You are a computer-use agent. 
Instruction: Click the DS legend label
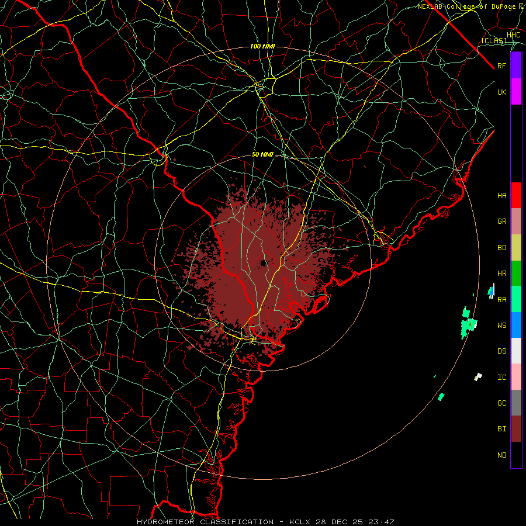[501, 351]
